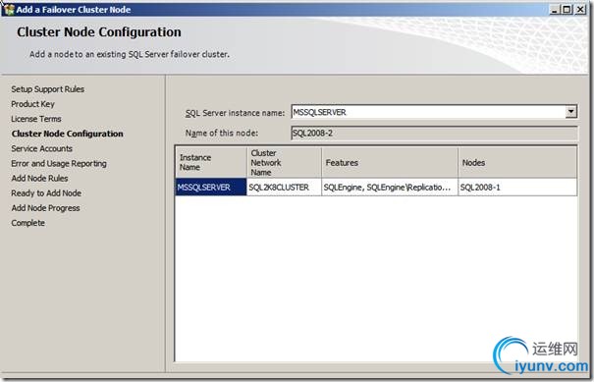Close the Add a Failover Cluster Node window
Viewport: 594px width, 382px height.
[x=580, y=9]
